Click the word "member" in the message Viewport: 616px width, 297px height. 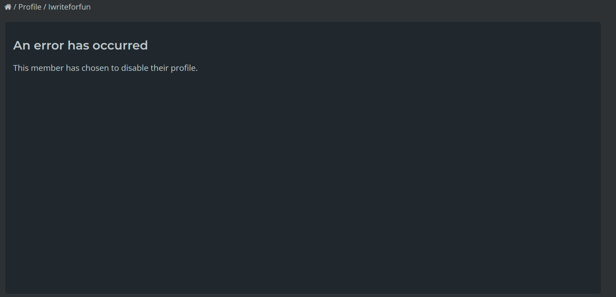(x=47, y=68)
